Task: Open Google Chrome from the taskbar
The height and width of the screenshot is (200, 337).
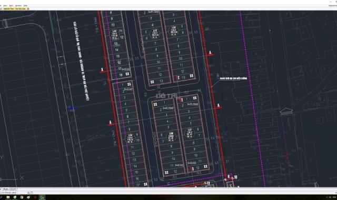Action: coord(22,197)
